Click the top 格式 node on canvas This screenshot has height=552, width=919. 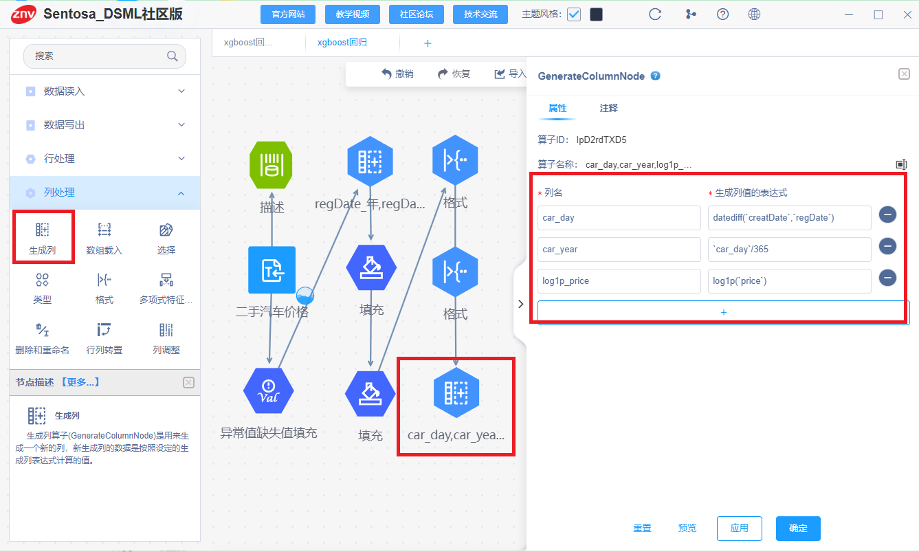pos(455,160)
